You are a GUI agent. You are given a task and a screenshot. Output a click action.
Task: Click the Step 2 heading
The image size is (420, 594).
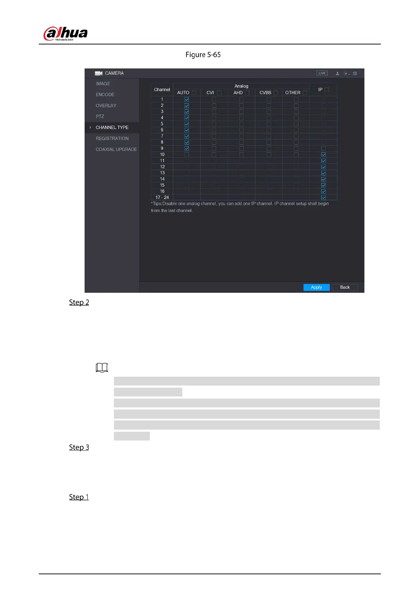79,302
